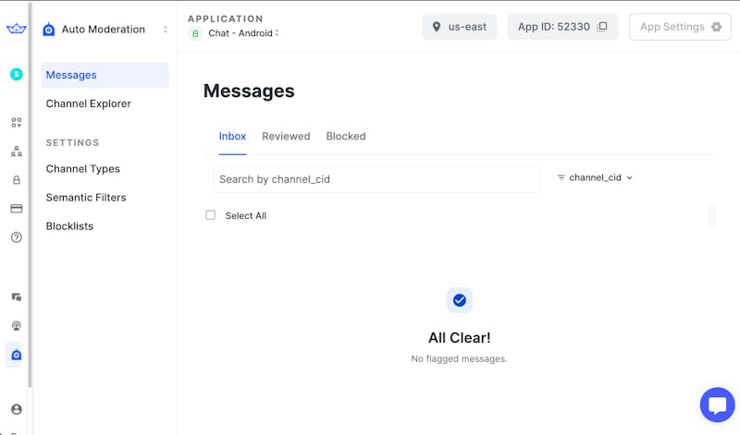Click the help question mark icon
Screen dimensions: 740x435
tap(16, 237)
